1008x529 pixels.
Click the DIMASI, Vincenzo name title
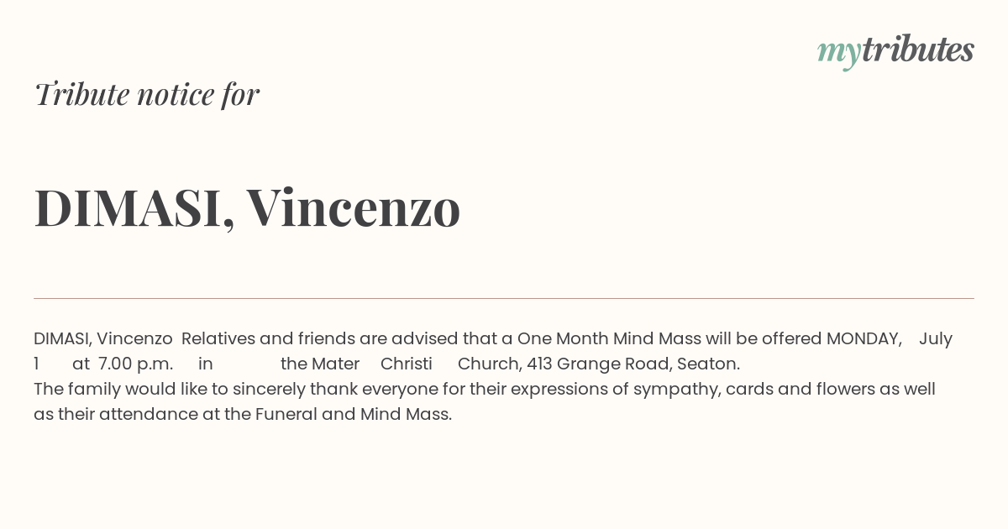coord(247,207)
